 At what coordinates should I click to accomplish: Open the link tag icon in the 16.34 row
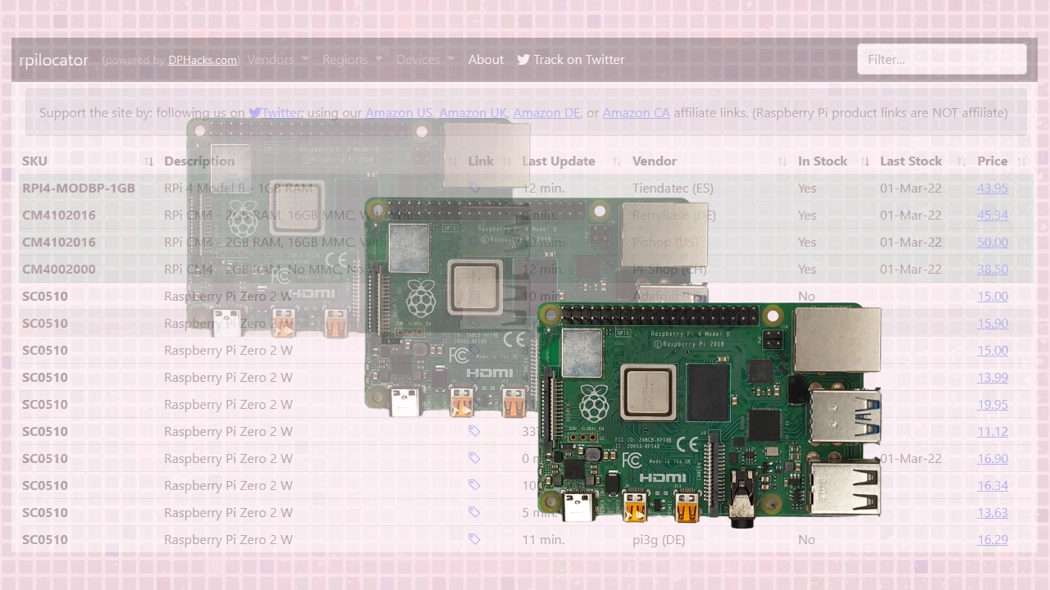[474, 484]
